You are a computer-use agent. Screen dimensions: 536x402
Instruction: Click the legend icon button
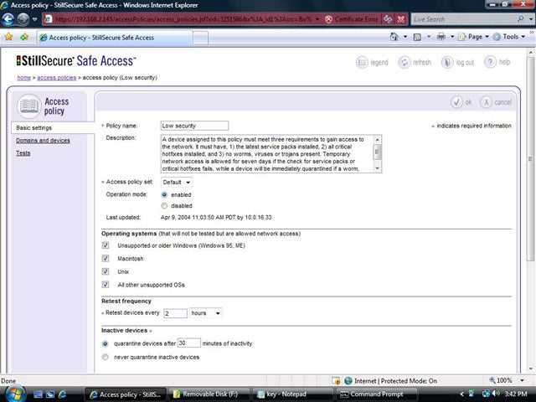point(362,63)
